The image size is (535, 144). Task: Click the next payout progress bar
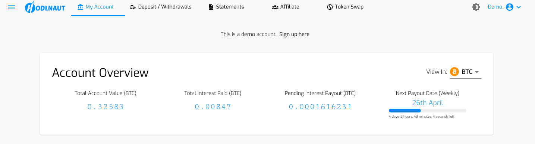pyautogui.click(x=427, y=111)
